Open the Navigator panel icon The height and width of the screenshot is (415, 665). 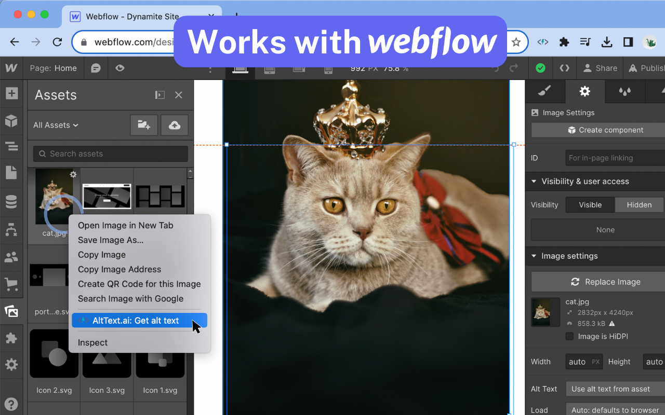pos(11,147)
